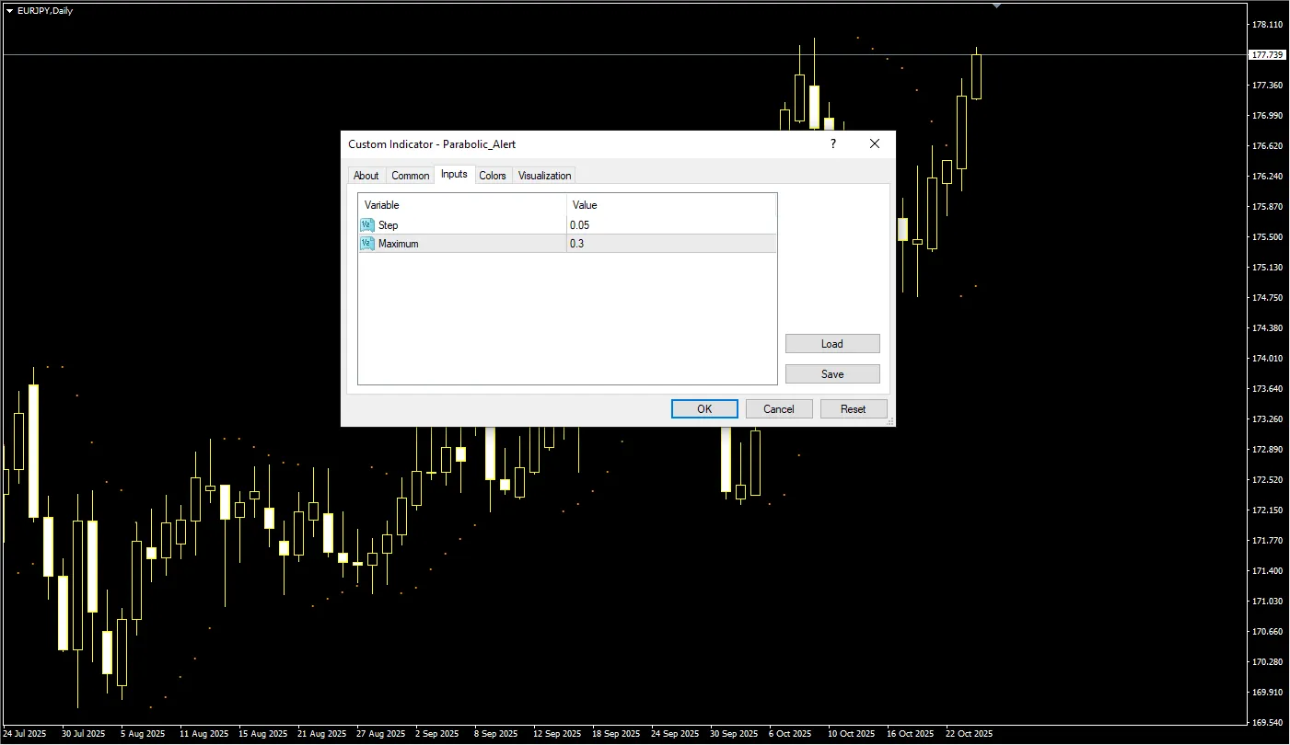Image resolution: width=1290 pixels, height=745 pixels.
Task: Click the dialog resize grip corner
Action: (x=889, y=421)
